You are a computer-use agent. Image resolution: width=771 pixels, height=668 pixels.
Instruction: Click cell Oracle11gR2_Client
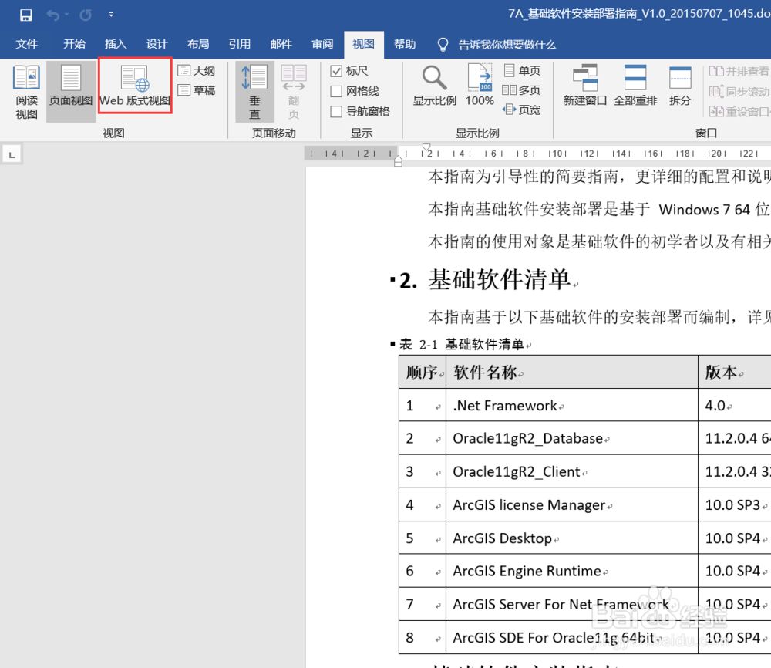[x=572, y=472]
